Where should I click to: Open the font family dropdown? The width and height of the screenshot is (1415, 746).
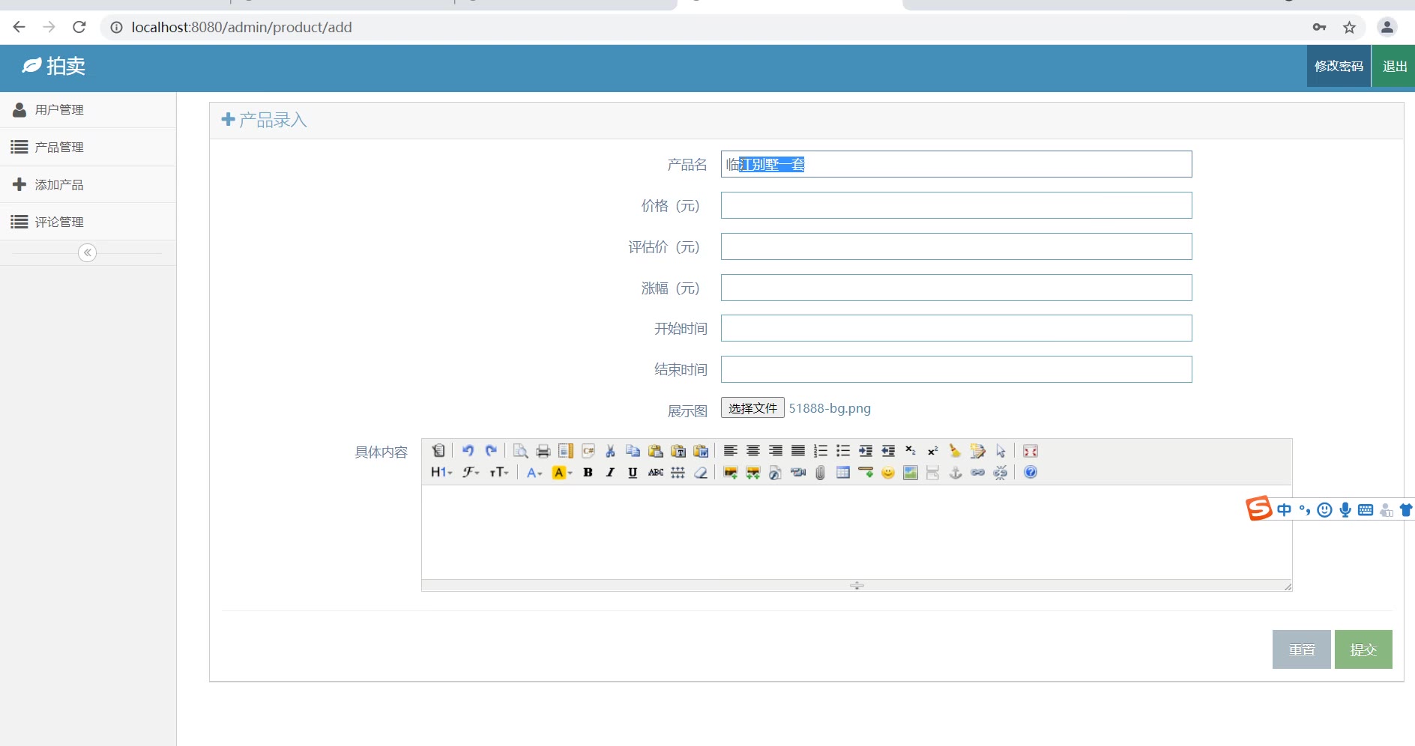pos(471,473)
